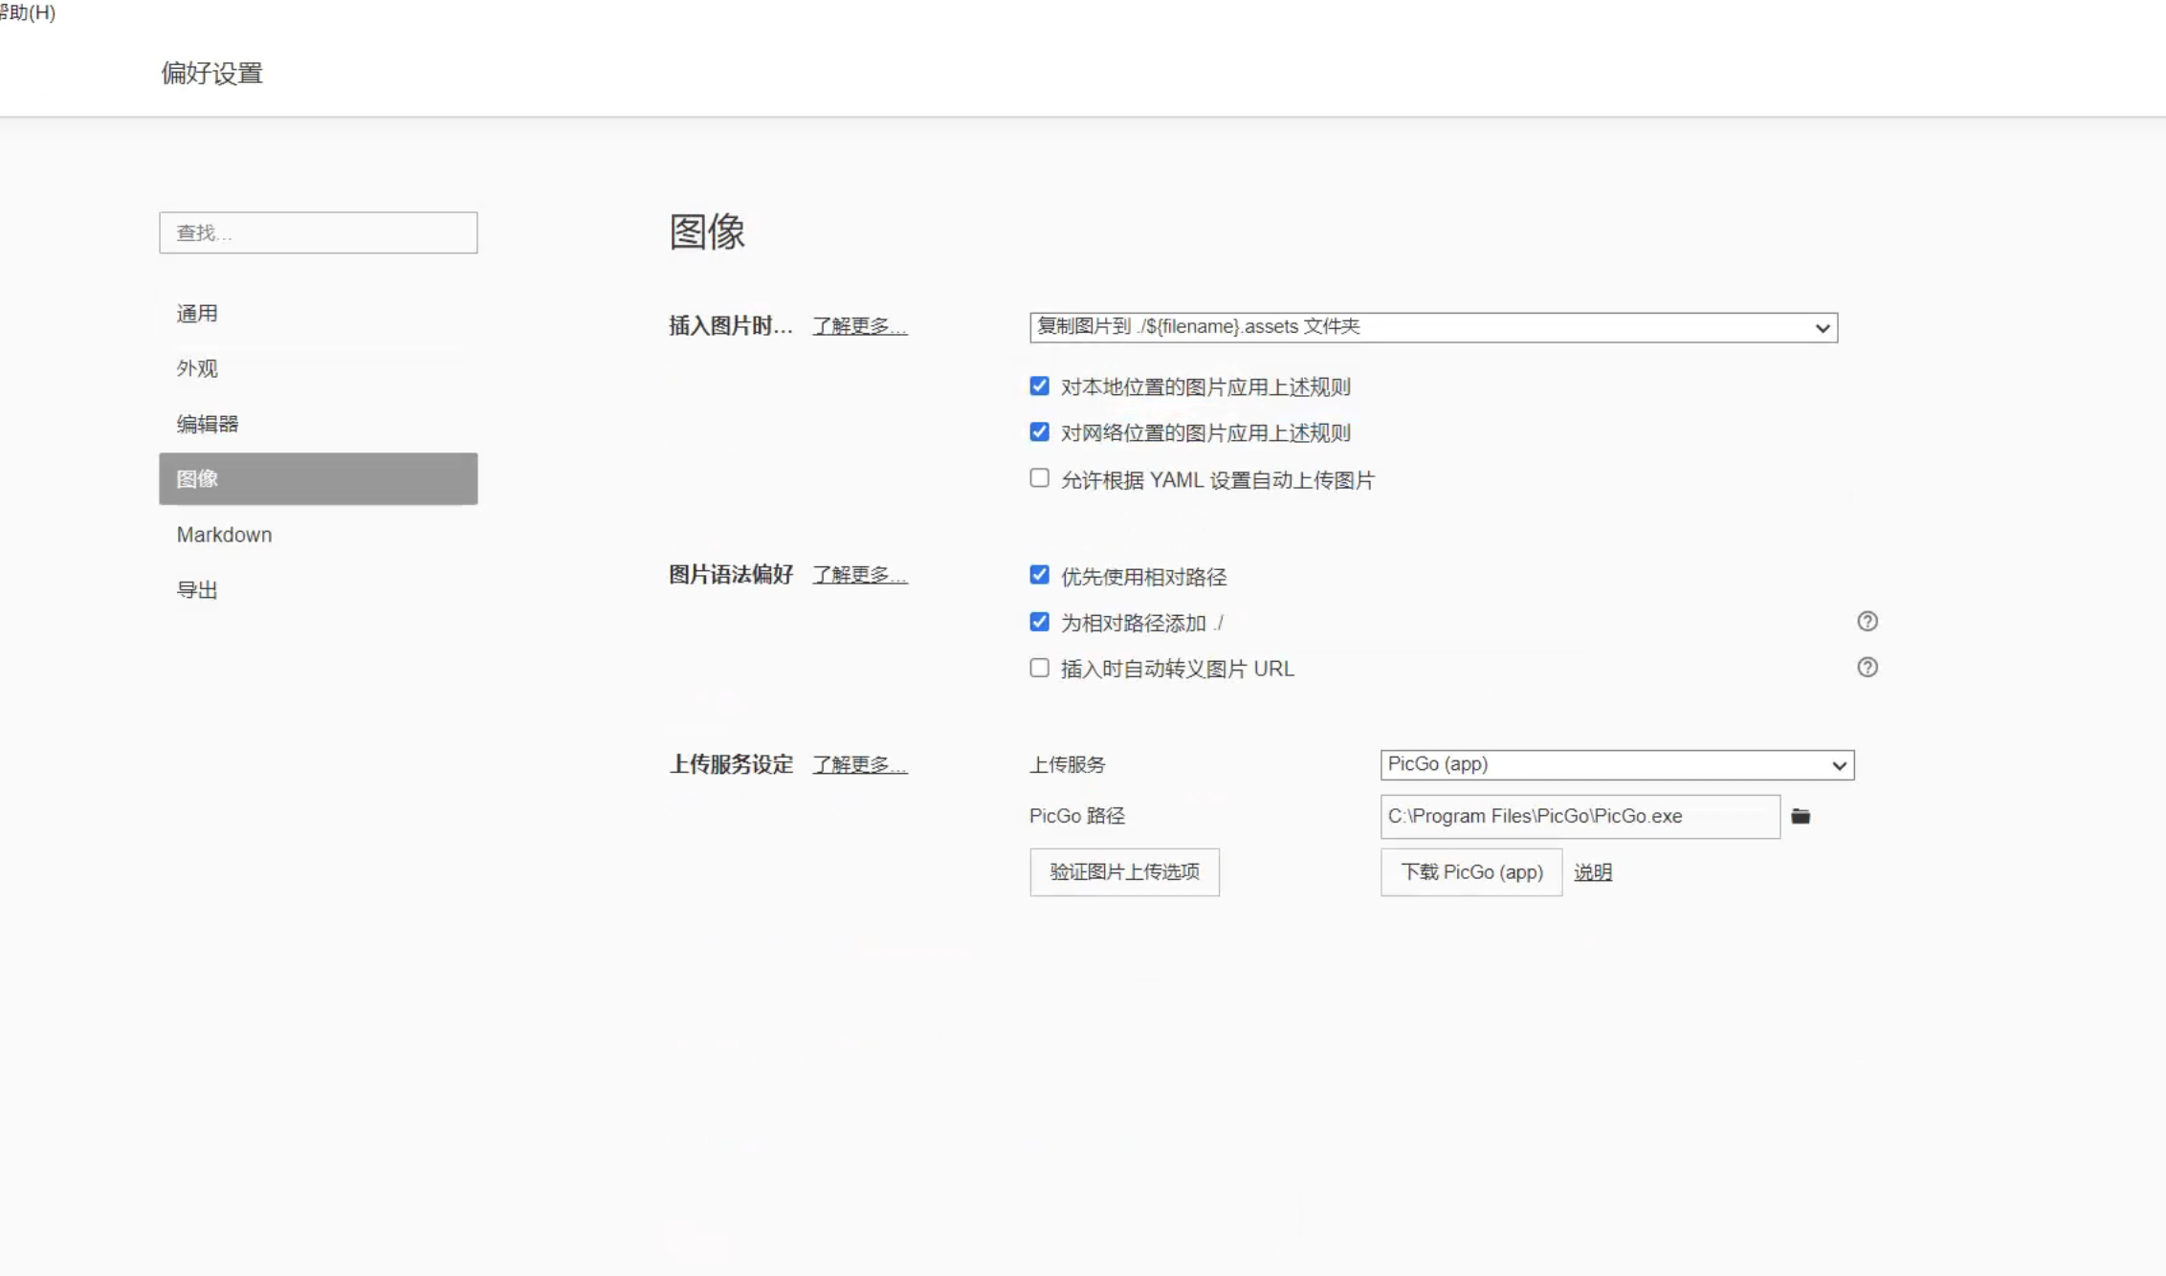
Task: Toggle 优先使用相对路径 checkbox
Action: click(x=1039, y=575)
